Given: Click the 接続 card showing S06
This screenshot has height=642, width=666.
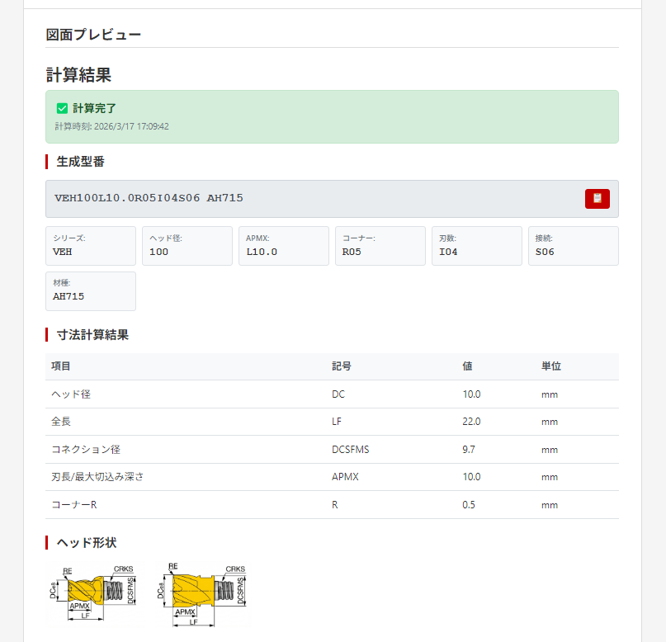Looking at the screenshot, I should tap(573, 246).
